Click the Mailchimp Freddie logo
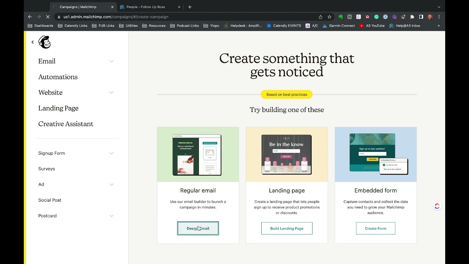469x264 pixels. tap(45, 42)
